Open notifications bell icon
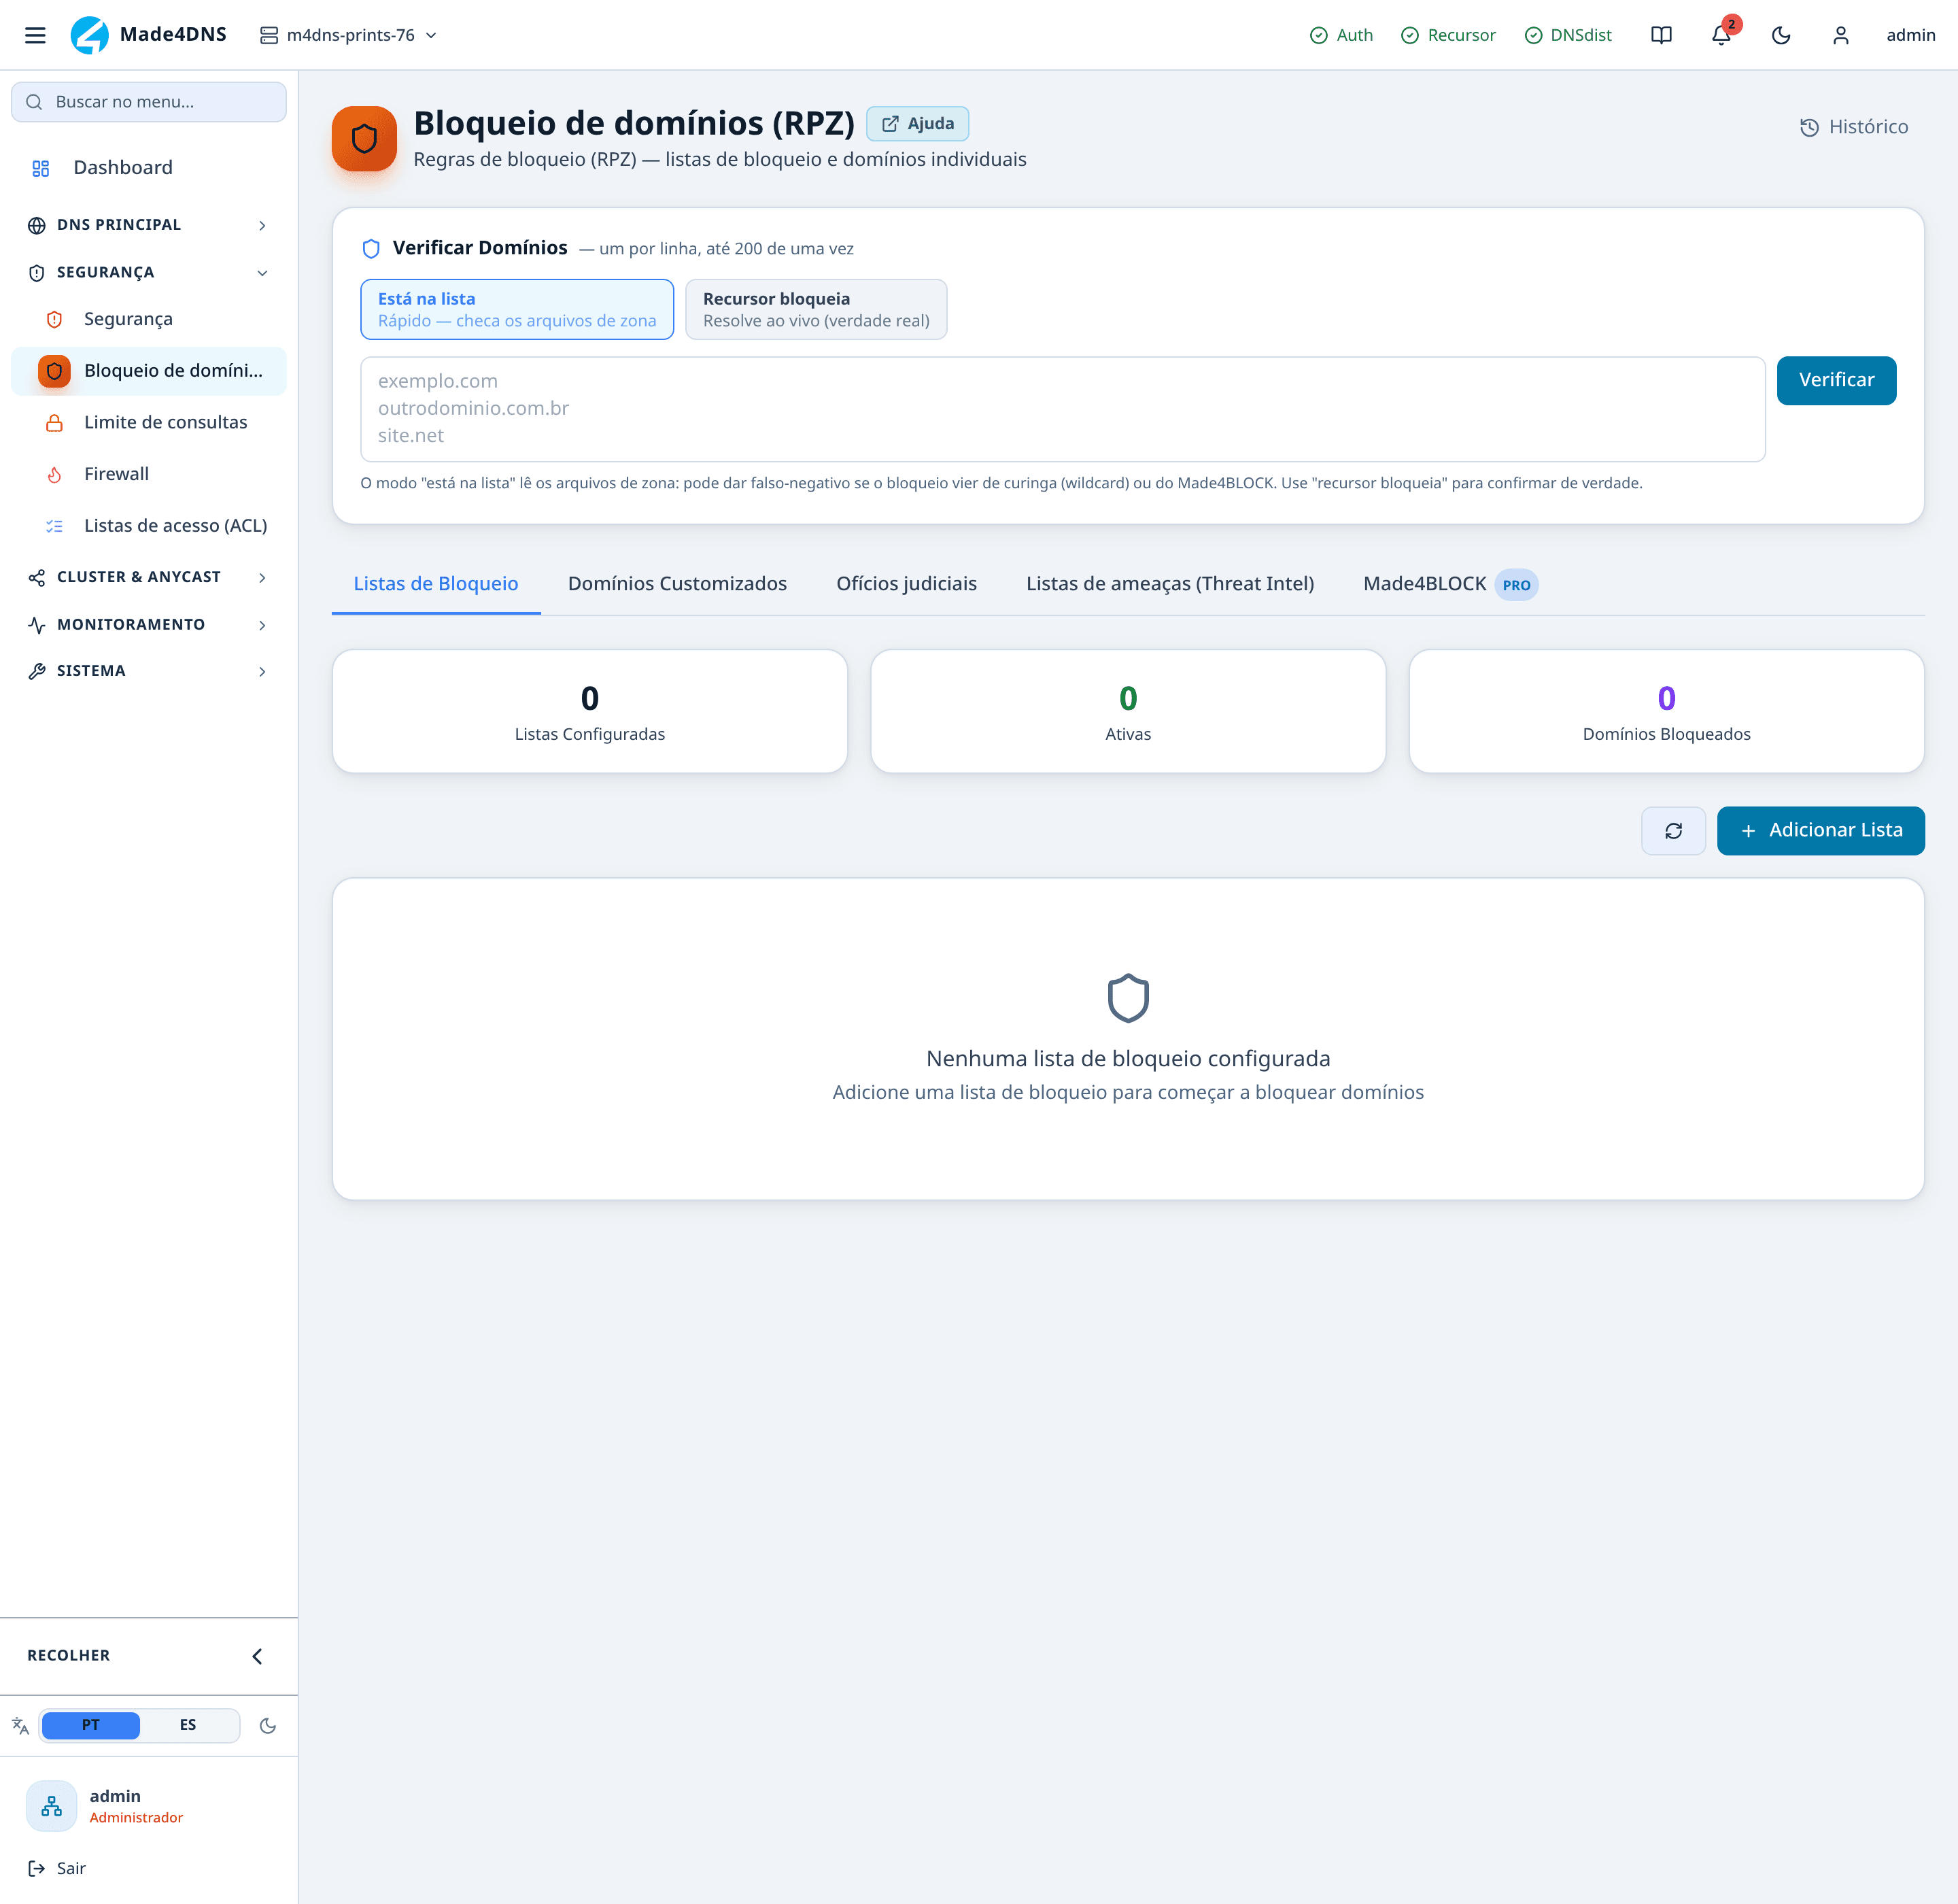This screenshot has width=1958, height=1904. pos(1721,35)
